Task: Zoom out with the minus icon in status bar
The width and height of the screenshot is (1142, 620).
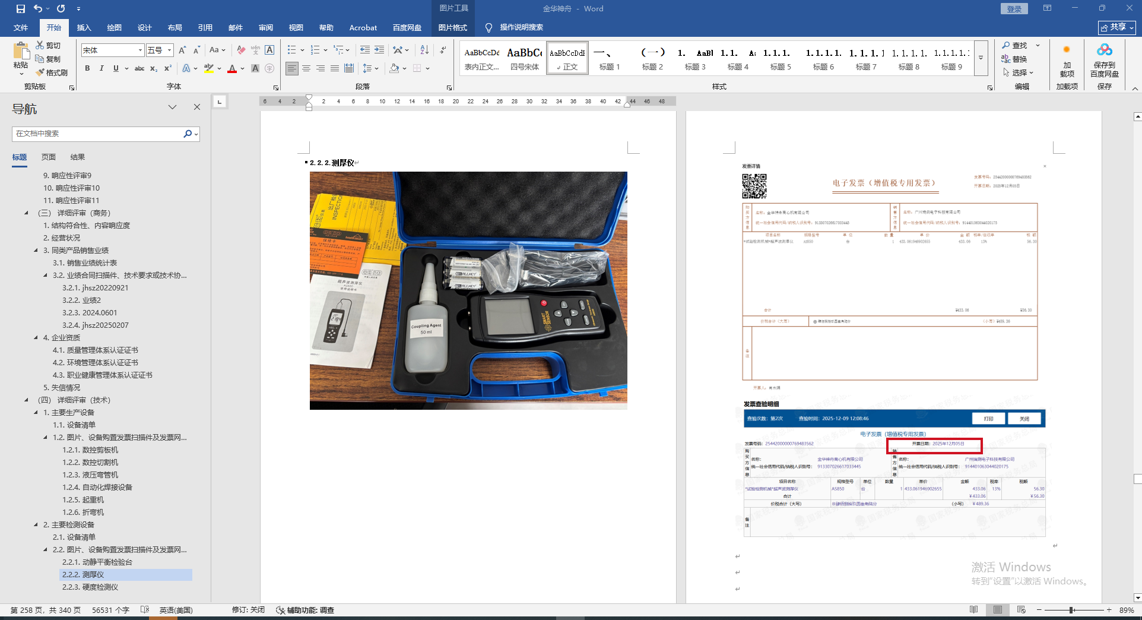Action: pos(1039,610)
